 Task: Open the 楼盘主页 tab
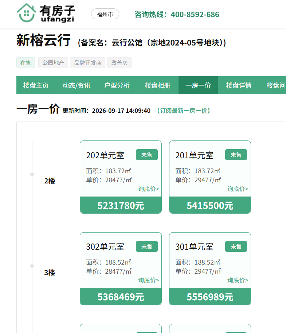(36, 86)
